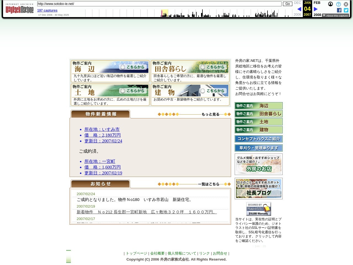Viewport: 353px width, 265px height.
Task: Open the 建物 banner こちらから button
Action: click(213, 91)
